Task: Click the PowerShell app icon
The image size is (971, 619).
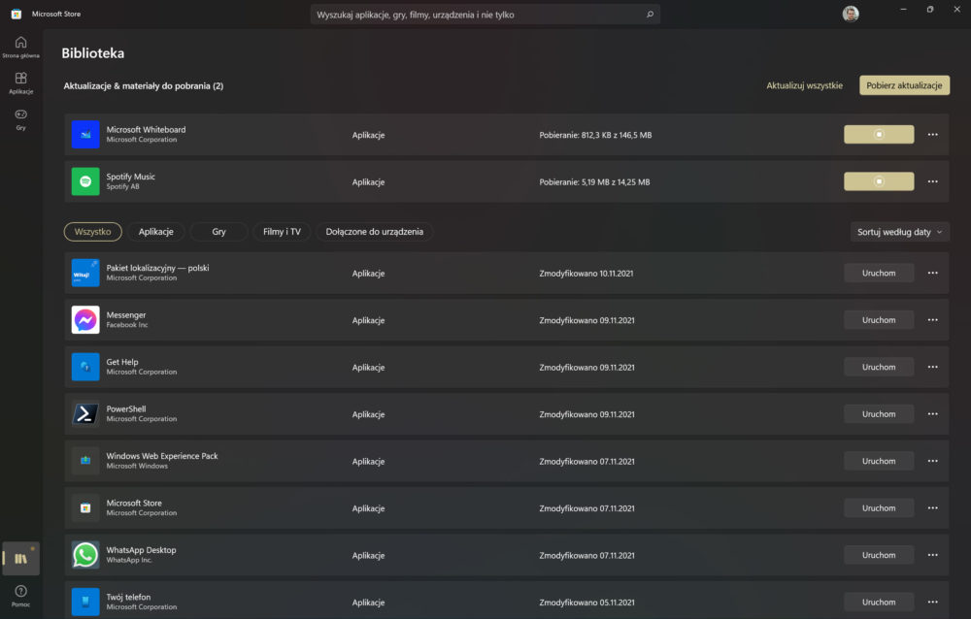Action: [85, 414]
